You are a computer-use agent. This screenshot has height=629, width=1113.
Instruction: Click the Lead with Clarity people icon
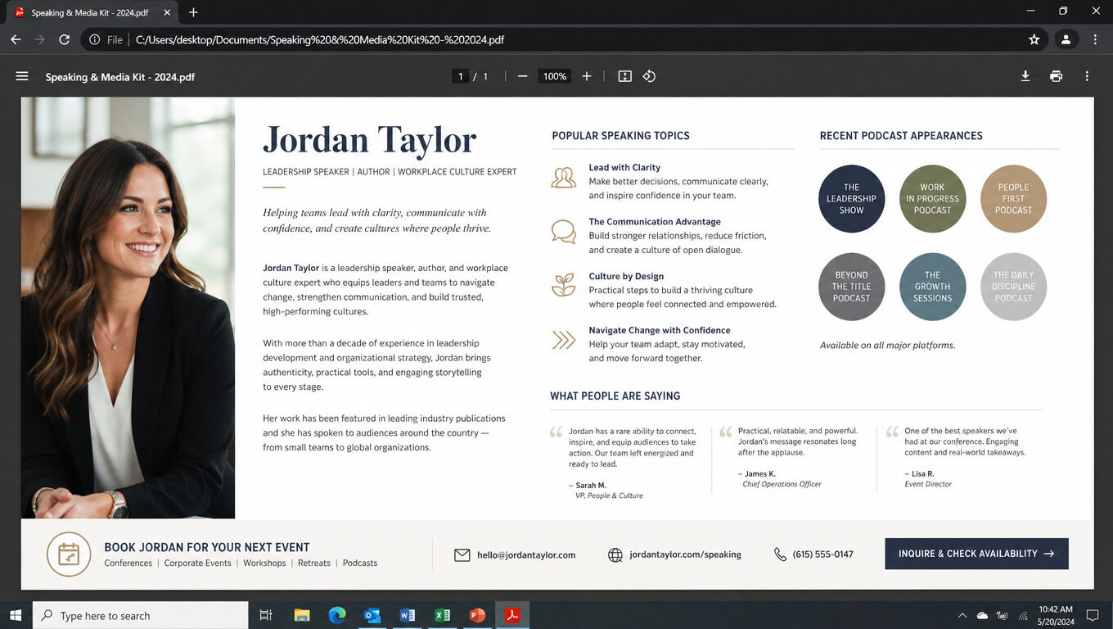point(564,178)
